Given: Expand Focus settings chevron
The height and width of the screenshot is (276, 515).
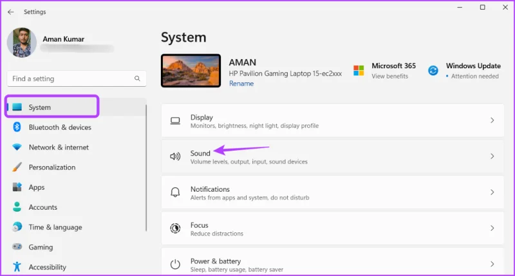Looking at the screenshot, I should [x=492, y=228].
